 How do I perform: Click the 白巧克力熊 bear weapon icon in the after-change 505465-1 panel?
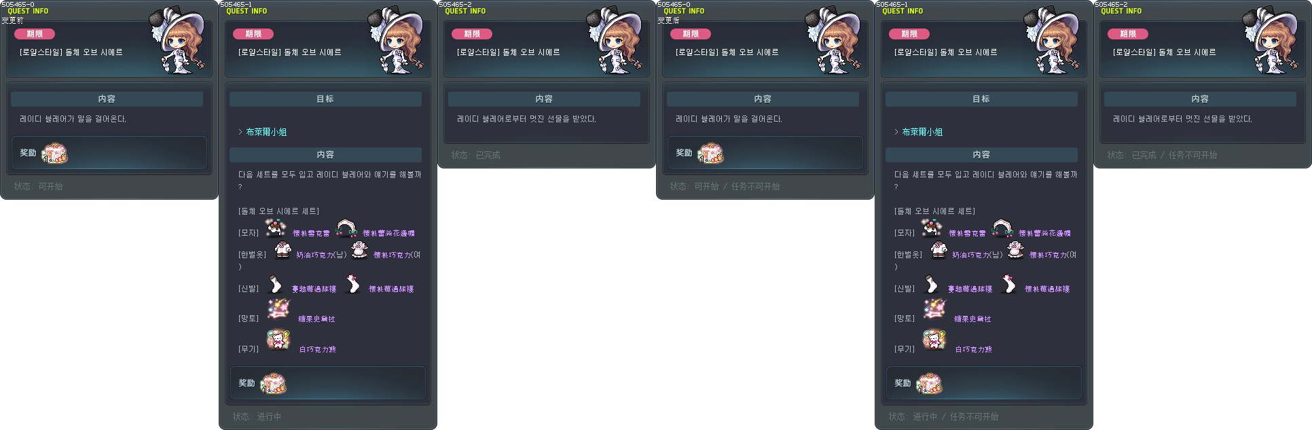934,338
